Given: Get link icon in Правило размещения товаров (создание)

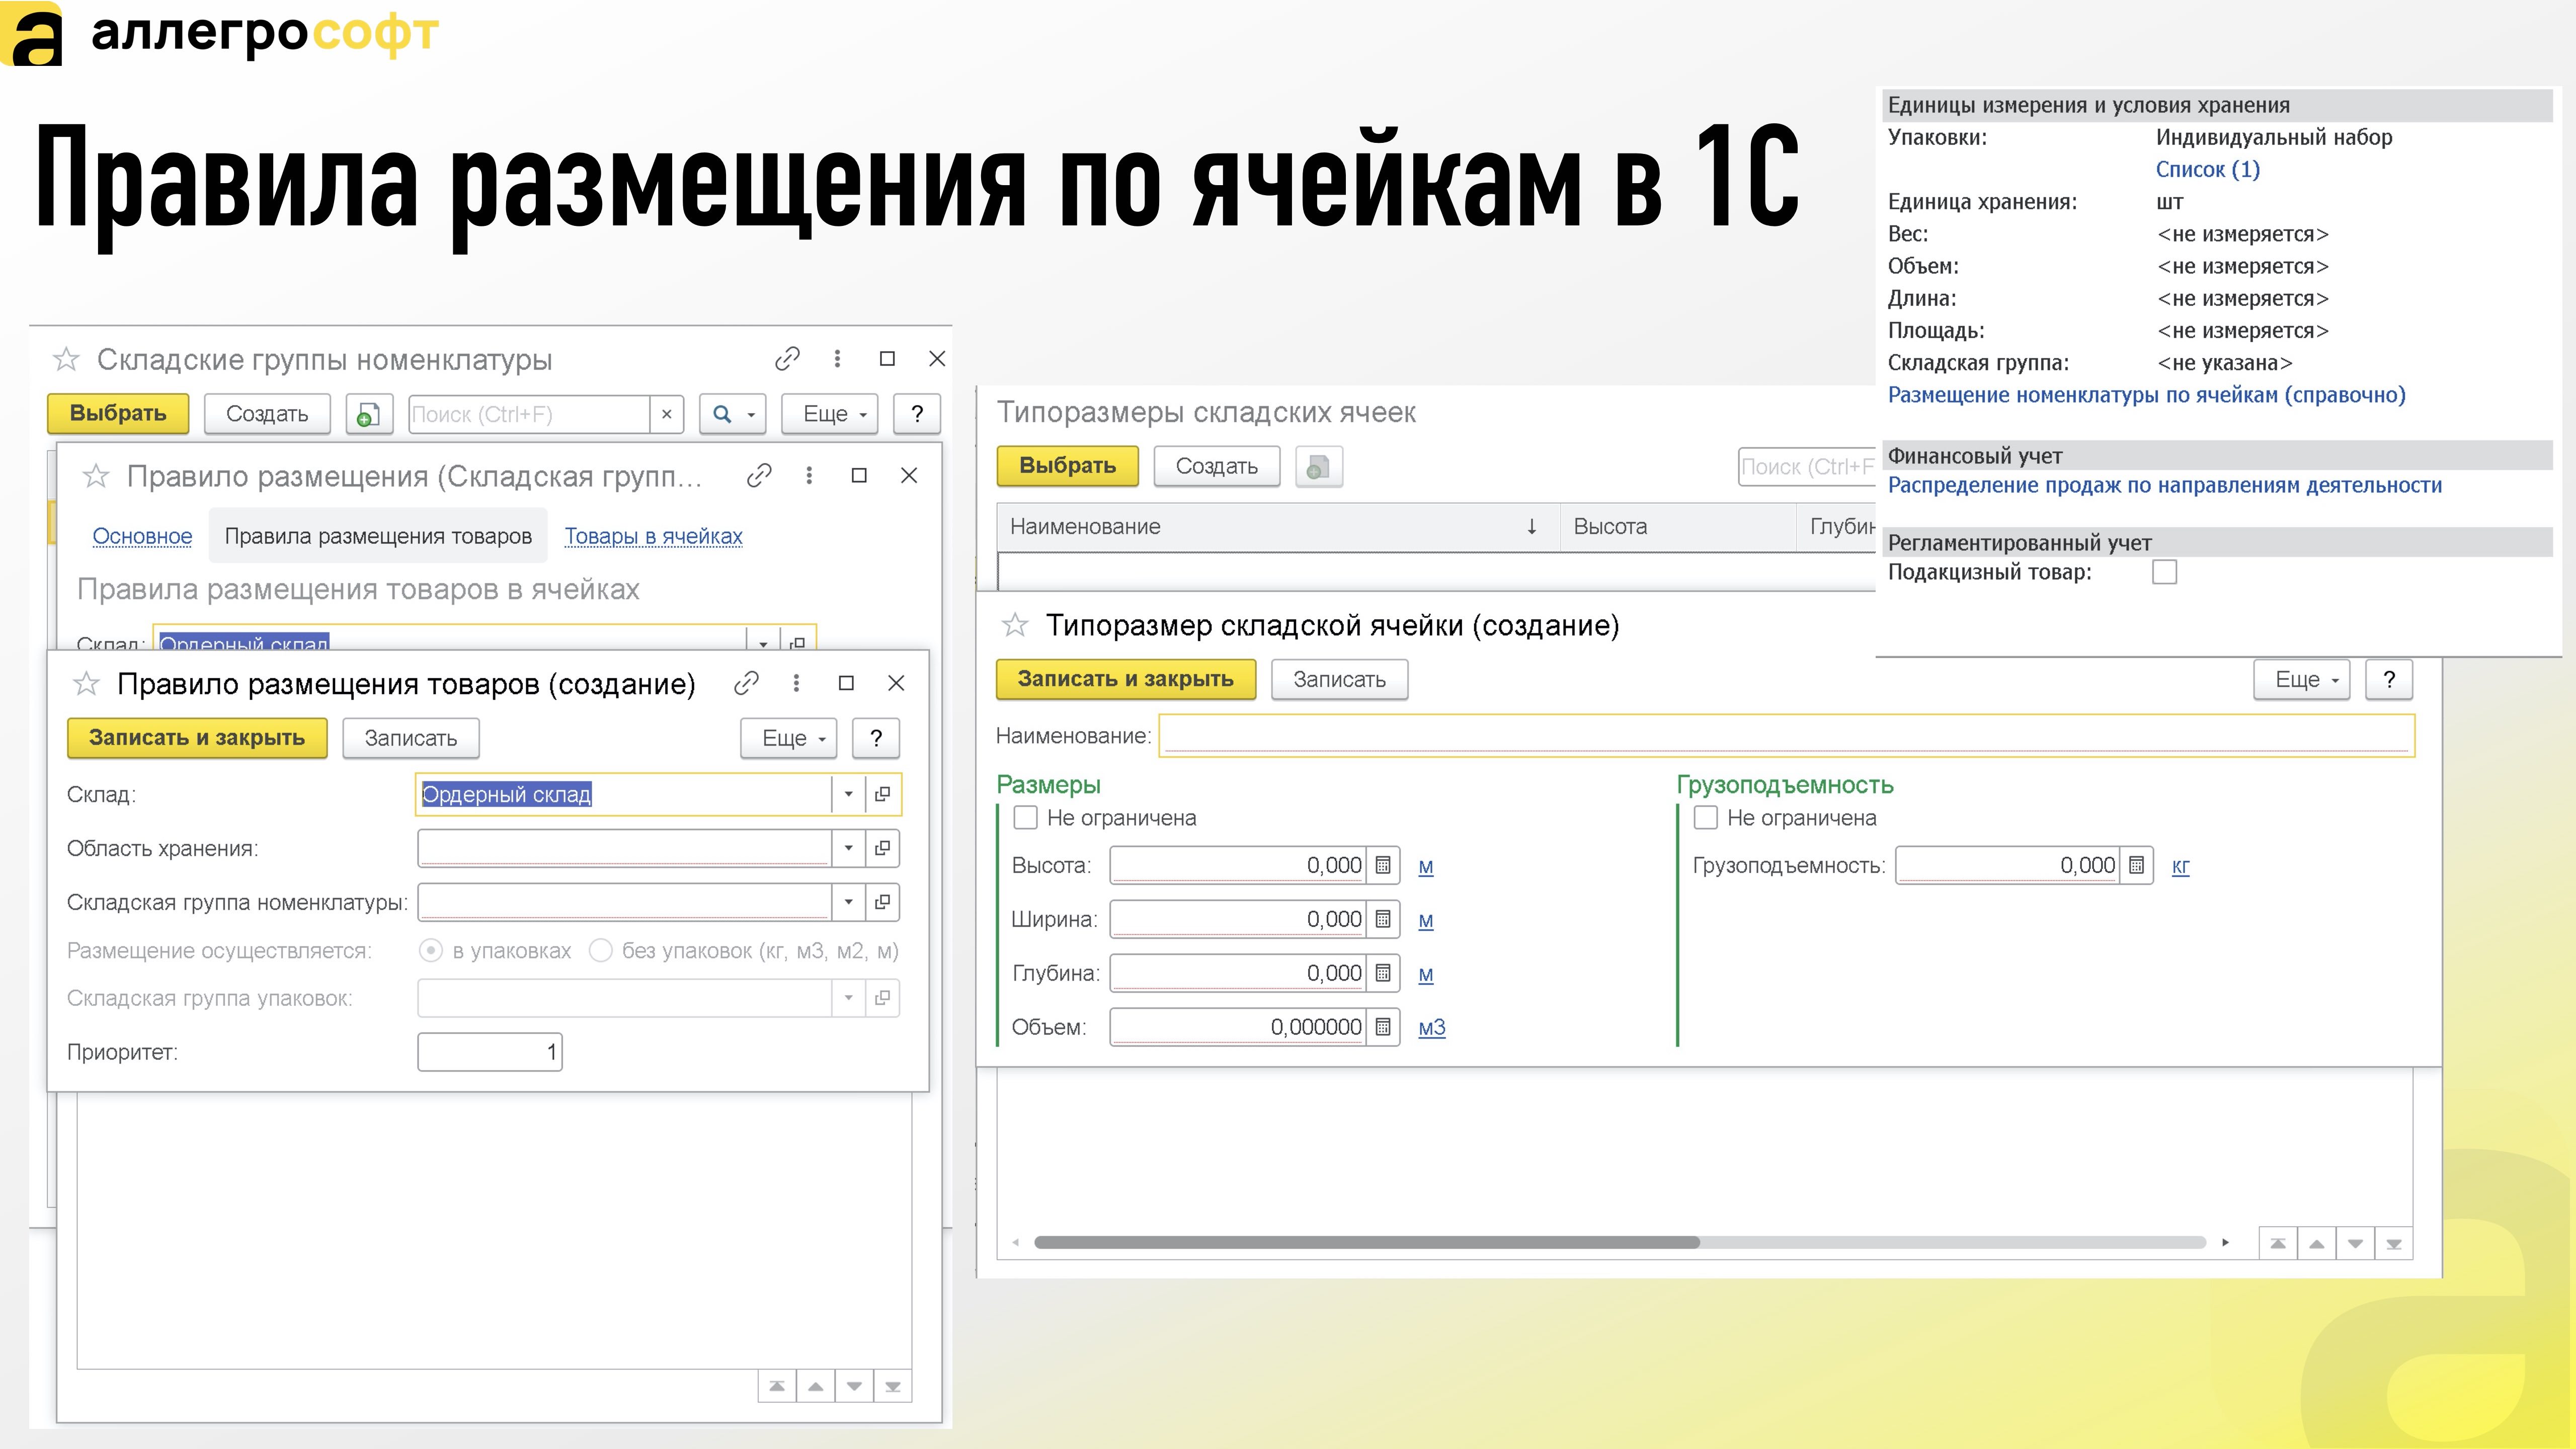Looking at the screenshot, I should [746, 683].
